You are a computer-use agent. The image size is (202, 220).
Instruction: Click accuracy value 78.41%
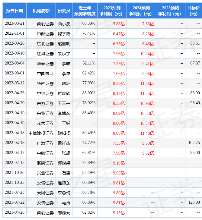point(89,33)
